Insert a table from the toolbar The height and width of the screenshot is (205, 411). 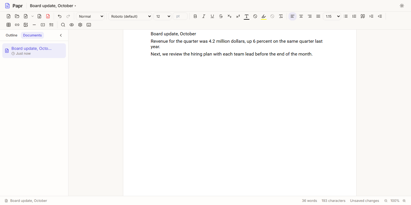[9, 25]
